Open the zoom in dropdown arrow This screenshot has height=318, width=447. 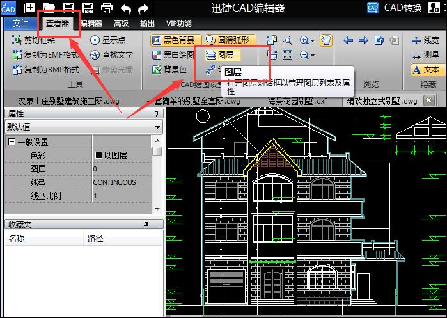coord(313,41)
